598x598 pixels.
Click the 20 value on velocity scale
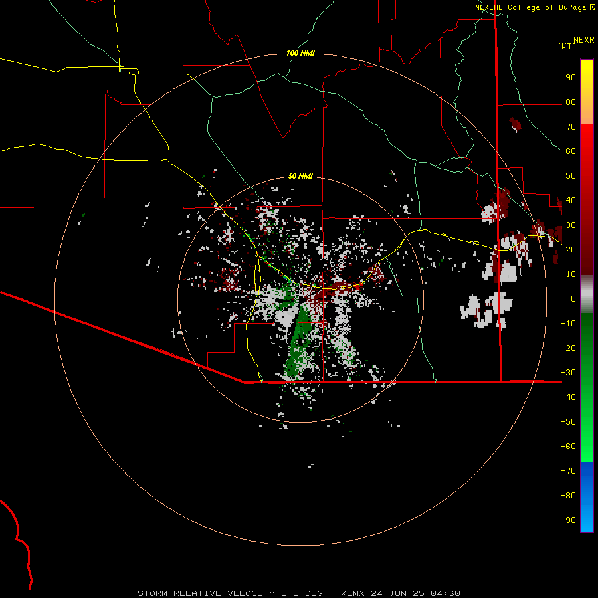pos(571,250)
